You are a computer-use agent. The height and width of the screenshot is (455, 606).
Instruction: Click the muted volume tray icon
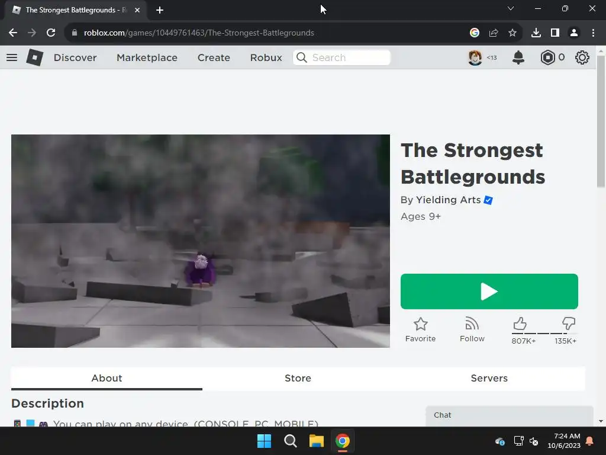(x=534, y=441)
